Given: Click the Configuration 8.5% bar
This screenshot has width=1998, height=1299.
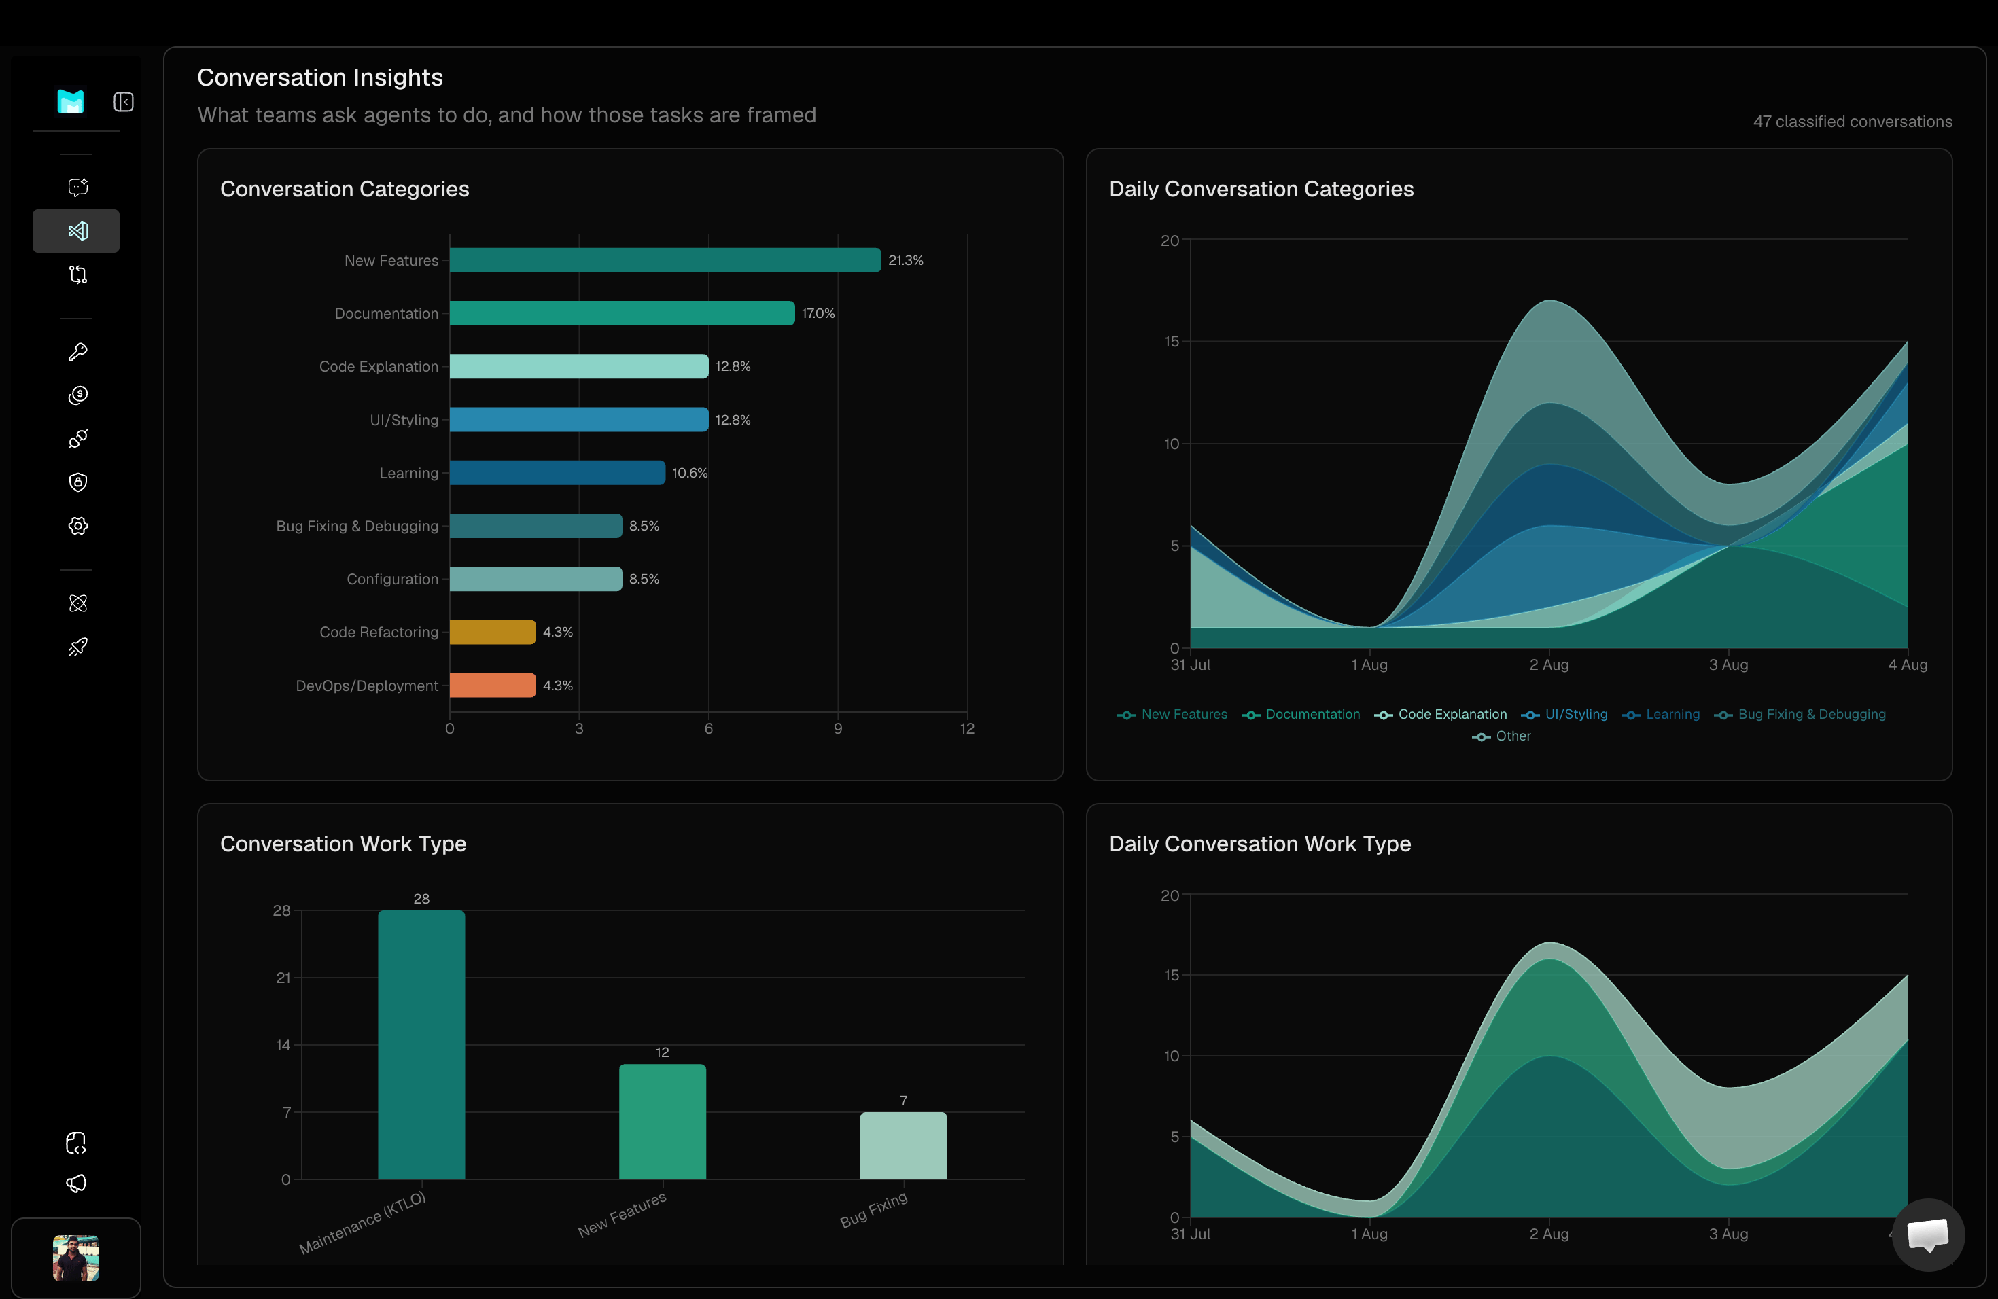Looking at the screenshot, I should pyautogui.click(x=536, y=579).
